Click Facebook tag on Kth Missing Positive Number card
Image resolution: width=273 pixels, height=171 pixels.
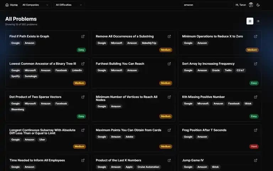pyautogui.click(x=234, y=103)
